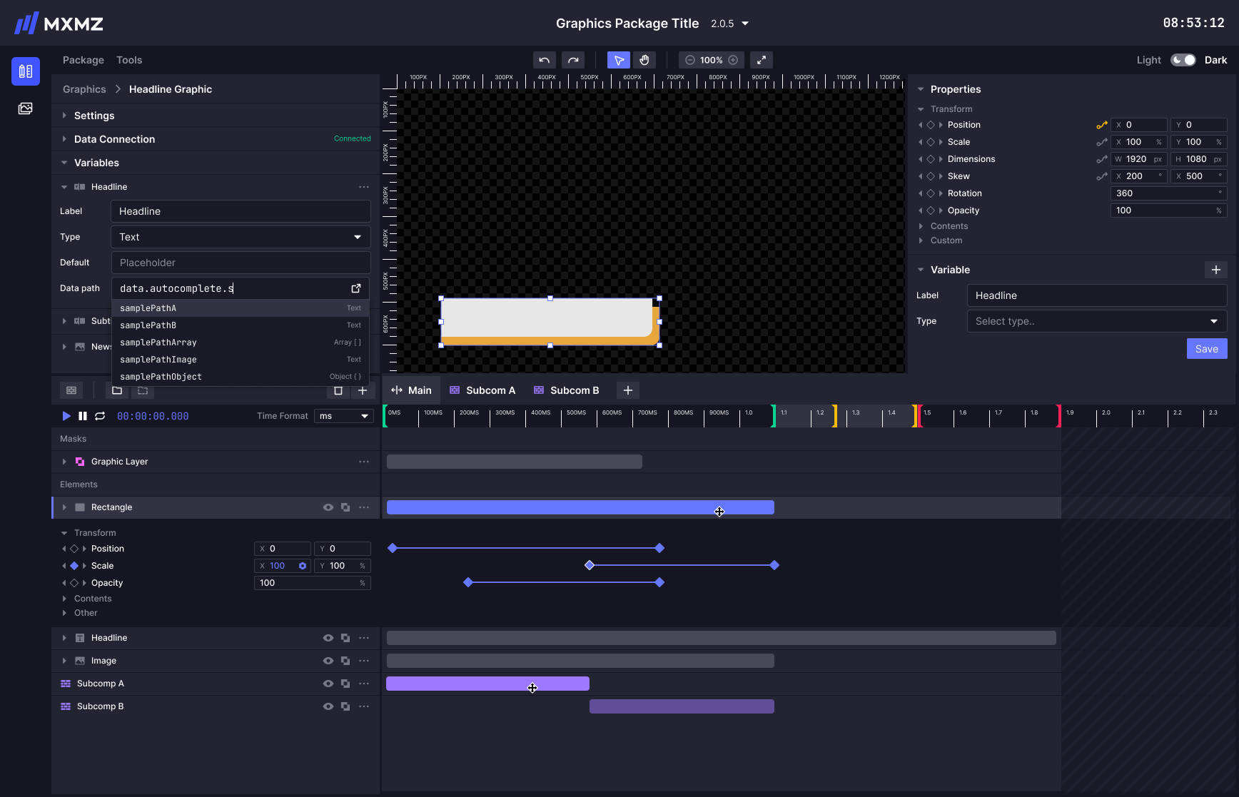Select the hand pan tool
1239x797 pixels.
[x=644, y=60]
